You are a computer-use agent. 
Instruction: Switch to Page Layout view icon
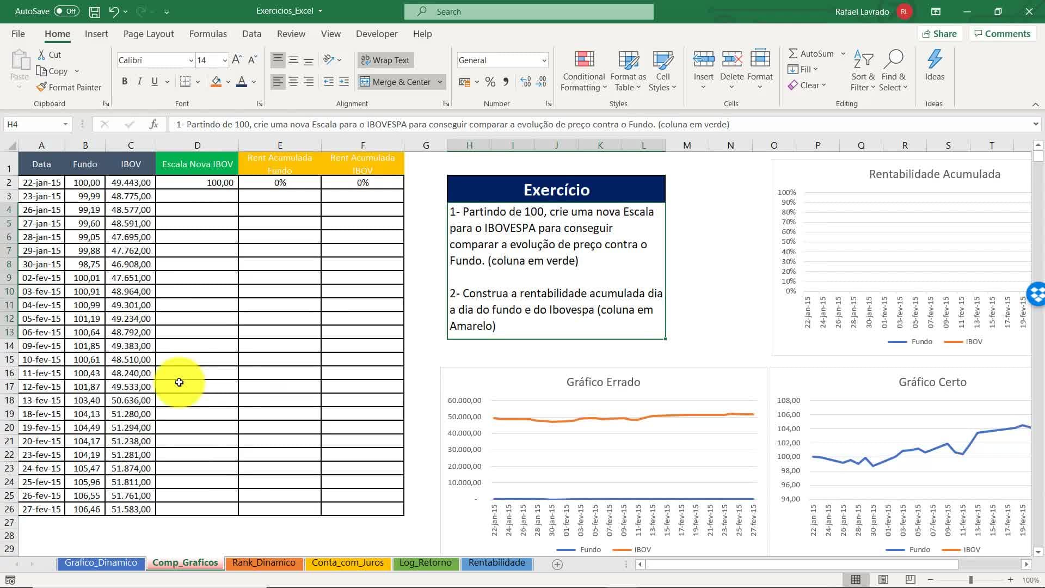coord(883,580)
